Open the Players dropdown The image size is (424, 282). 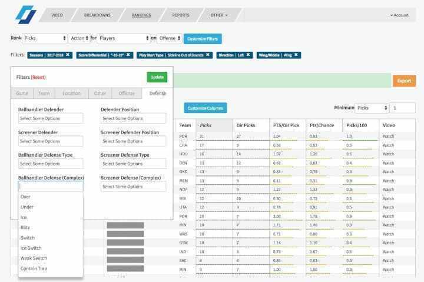[123, 38]
